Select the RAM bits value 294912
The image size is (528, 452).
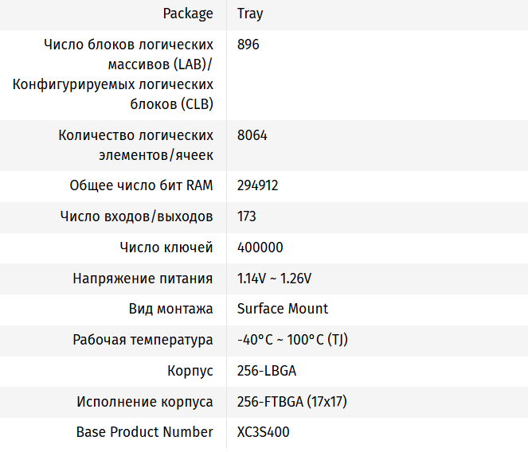click(258, 185)
